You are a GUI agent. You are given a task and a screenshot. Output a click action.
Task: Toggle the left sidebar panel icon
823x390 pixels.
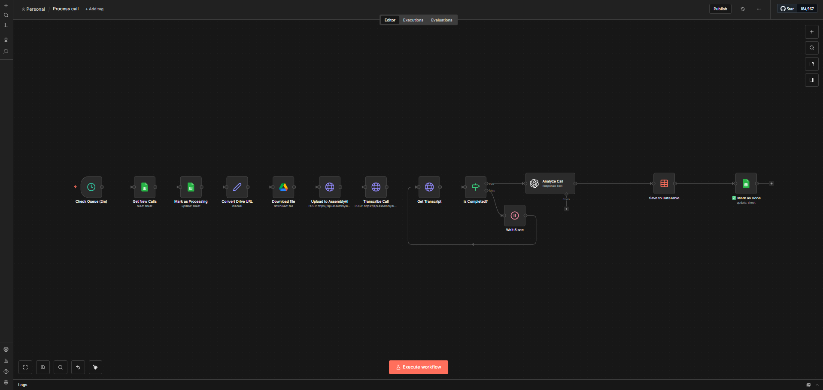pos(6,25)
